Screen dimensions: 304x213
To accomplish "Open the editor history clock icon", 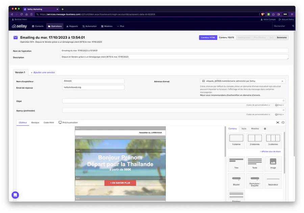I will [283, 122].
